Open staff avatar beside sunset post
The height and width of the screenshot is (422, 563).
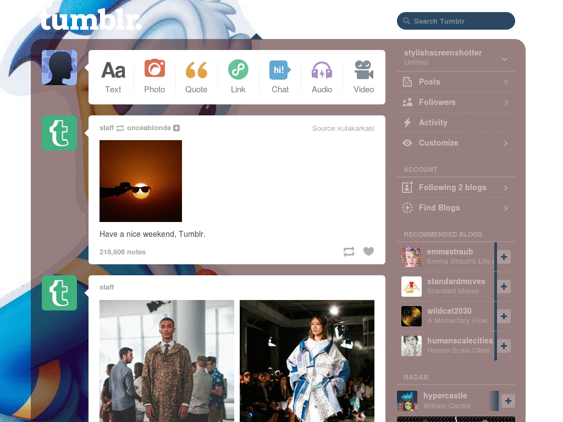click(59, 133)
